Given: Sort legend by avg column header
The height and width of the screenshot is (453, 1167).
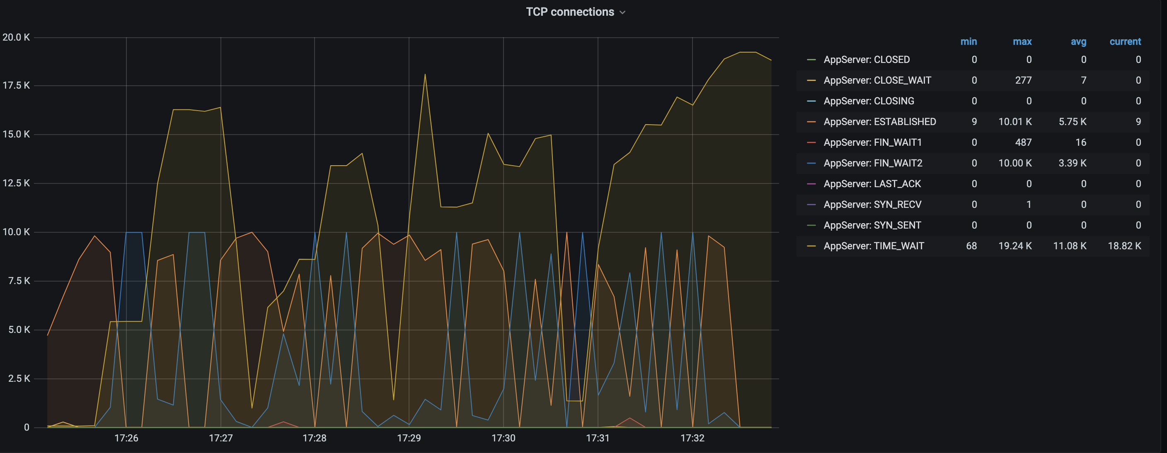Looking at the screenshot, I should (x=1078, y=42).
